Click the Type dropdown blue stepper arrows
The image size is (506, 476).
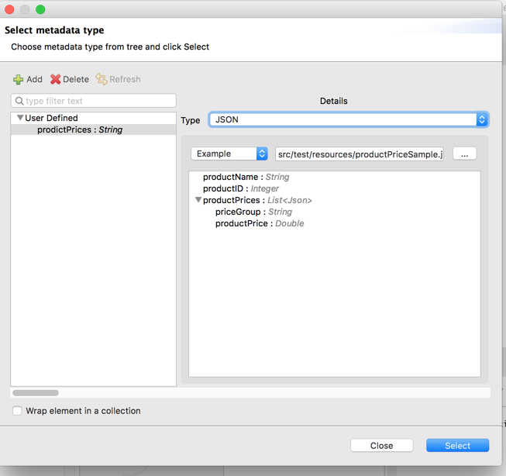click(x=482, y=120)
